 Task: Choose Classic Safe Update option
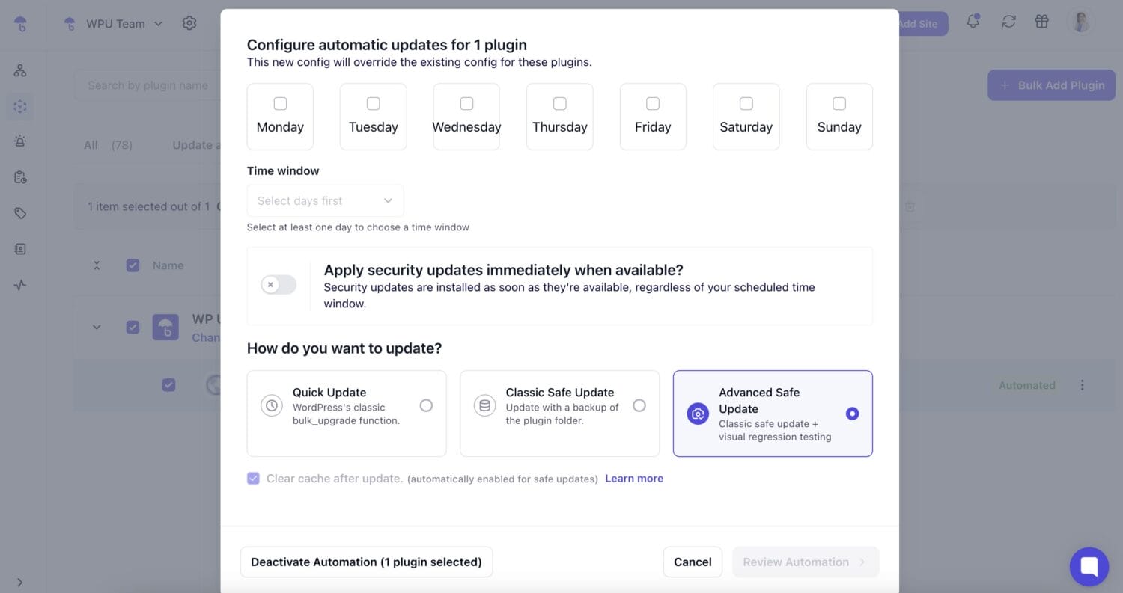coord(639,405)
